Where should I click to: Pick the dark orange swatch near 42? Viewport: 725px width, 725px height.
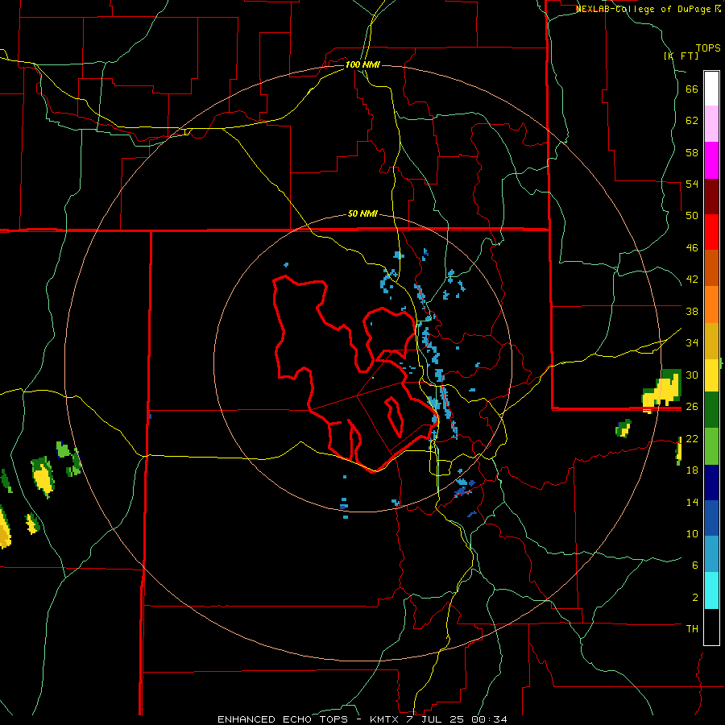point(711,268)
